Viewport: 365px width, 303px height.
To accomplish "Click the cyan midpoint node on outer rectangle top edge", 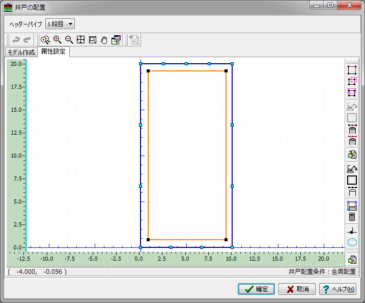I will tap(186, 64).
